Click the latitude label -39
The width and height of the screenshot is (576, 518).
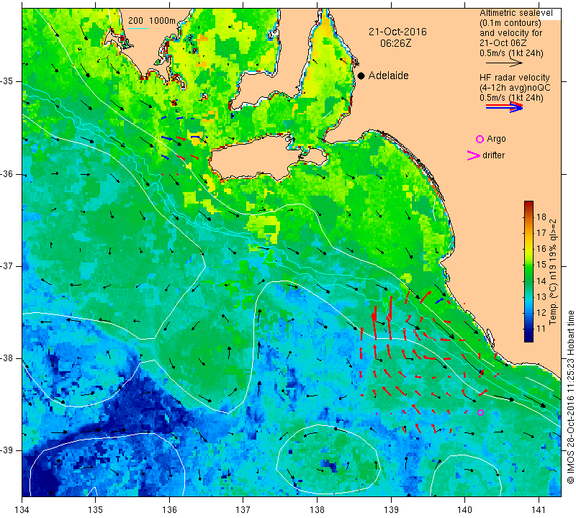tap(7, 450)
